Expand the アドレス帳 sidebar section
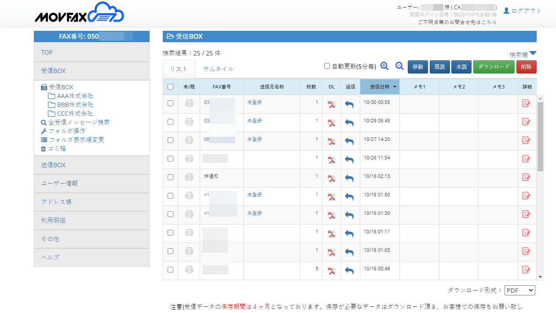This screenshot has height=313, width=556. coord(91,202)
